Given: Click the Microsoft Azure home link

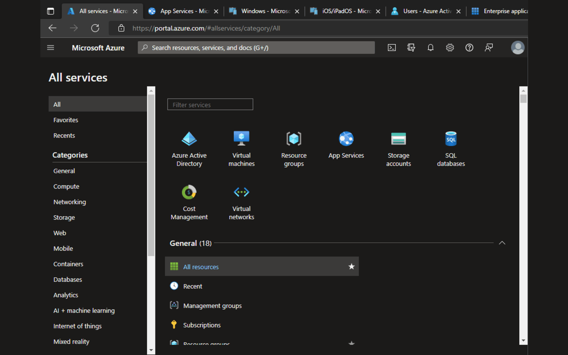Looking at the screenshot, I should (x=98, y=47).
